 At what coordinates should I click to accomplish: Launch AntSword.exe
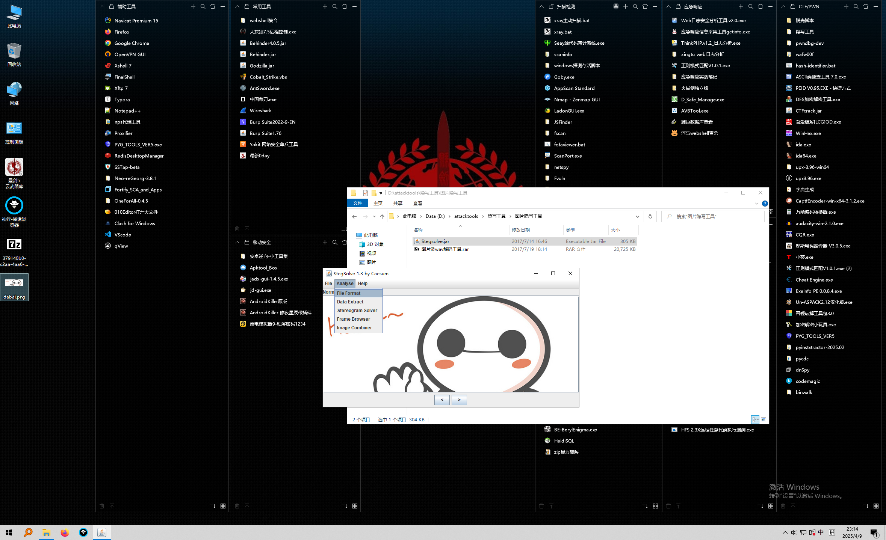coord(265,88)
